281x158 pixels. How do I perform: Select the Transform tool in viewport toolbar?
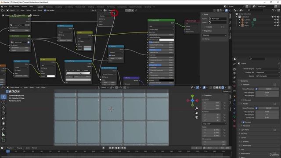(x=4, y=123)
